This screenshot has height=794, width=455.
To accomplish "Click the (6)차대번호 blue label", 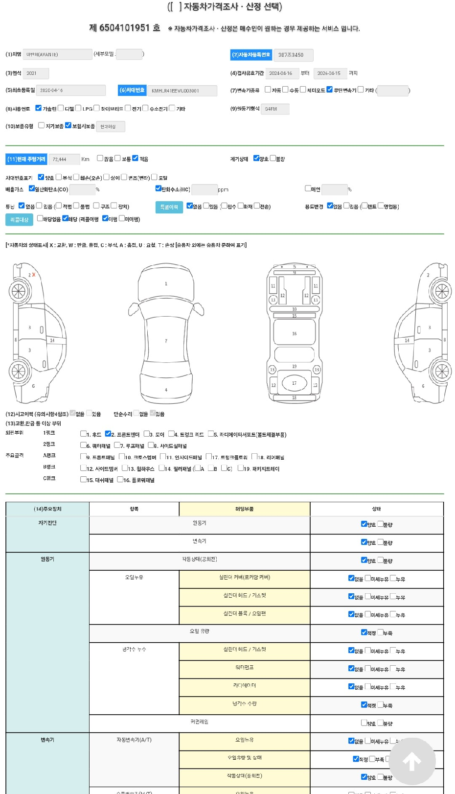I will 132,90.
